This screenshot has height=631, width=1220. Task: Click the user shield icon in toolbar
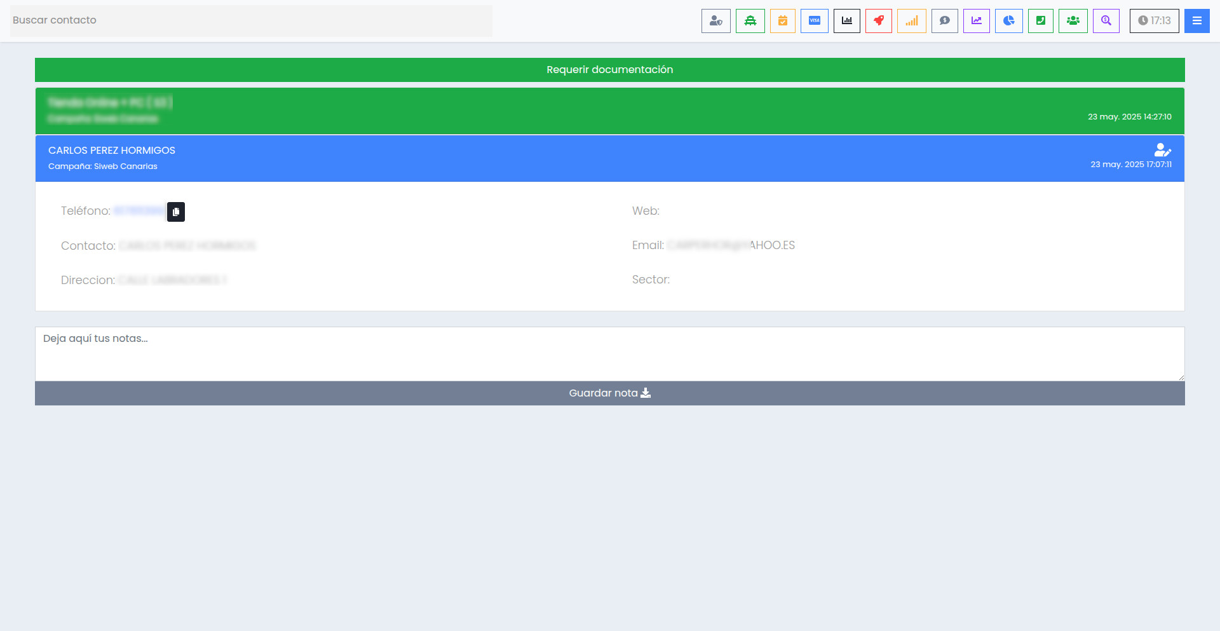[x=715, y=21]
